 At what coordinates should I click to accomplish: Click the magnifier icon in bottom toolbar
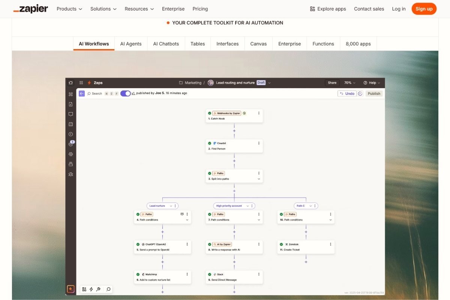(x=108, y=289)
